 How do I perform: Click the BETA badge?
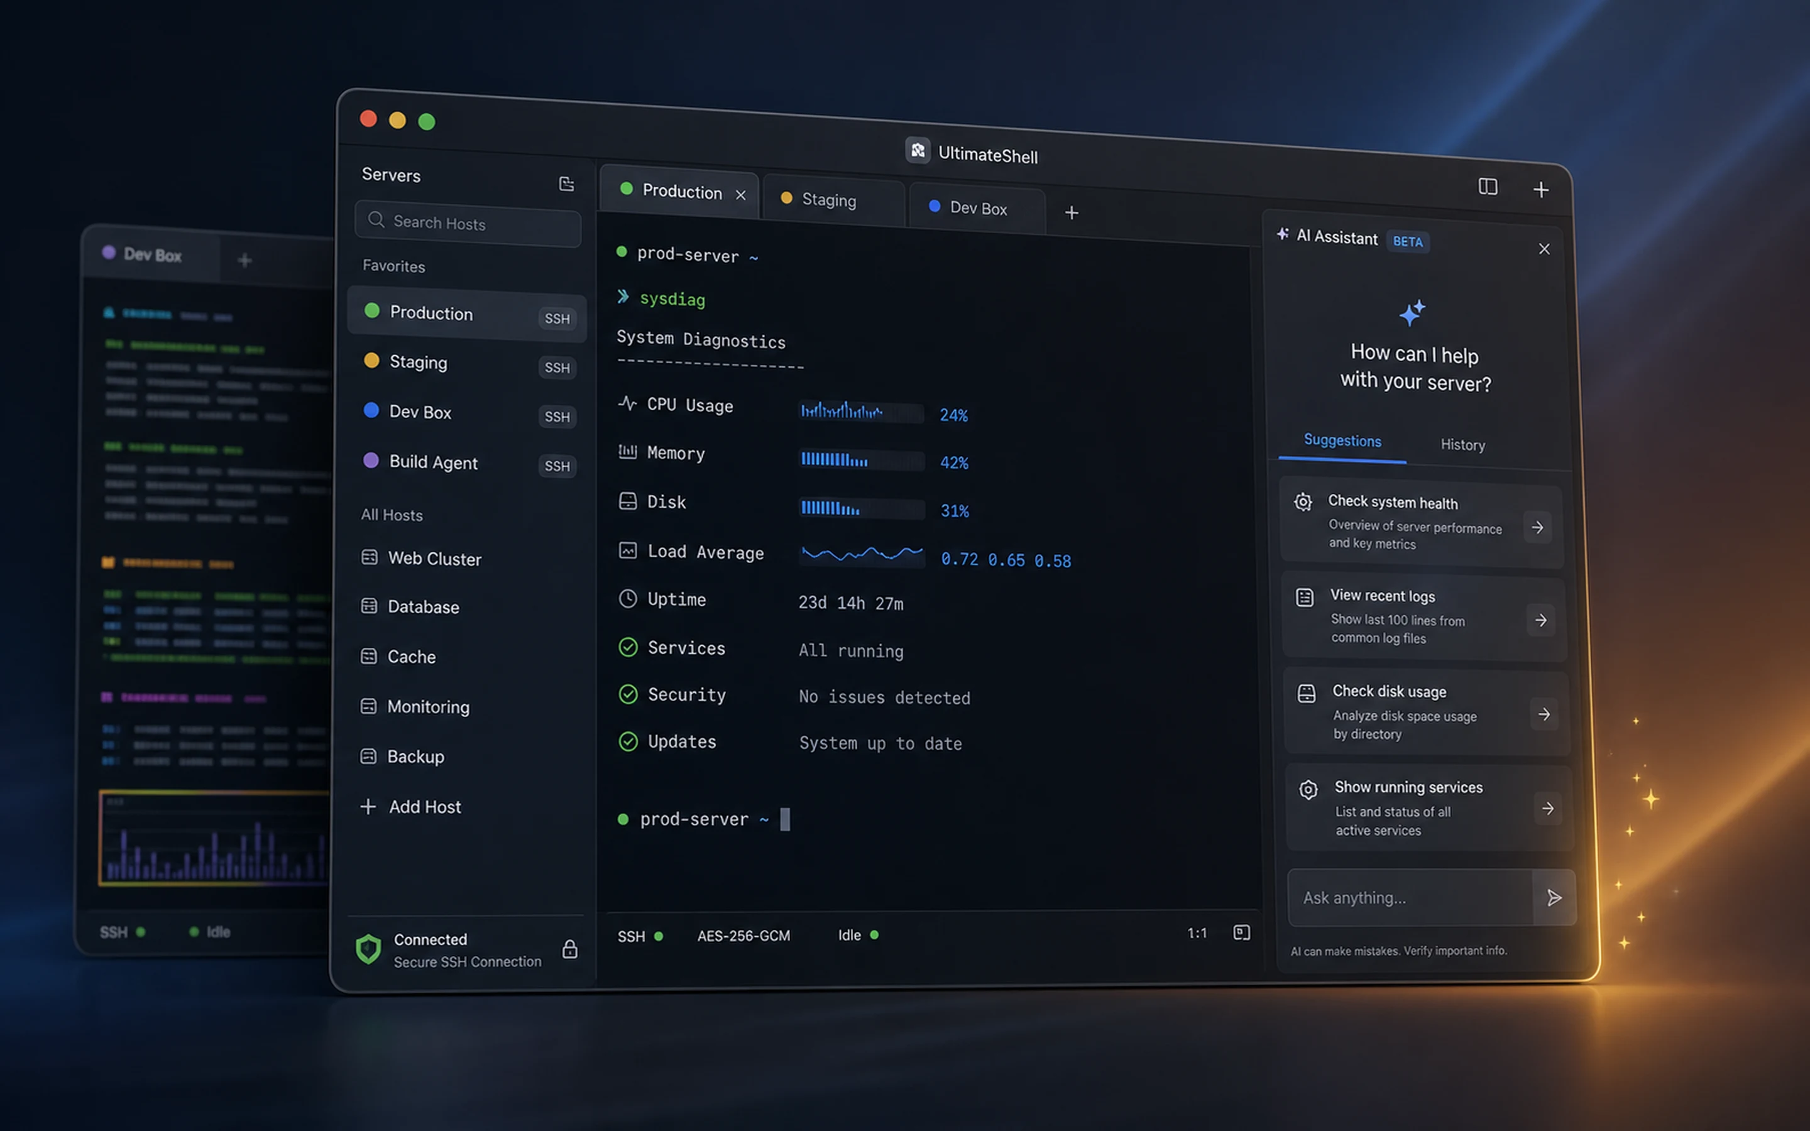[1408, 242]
